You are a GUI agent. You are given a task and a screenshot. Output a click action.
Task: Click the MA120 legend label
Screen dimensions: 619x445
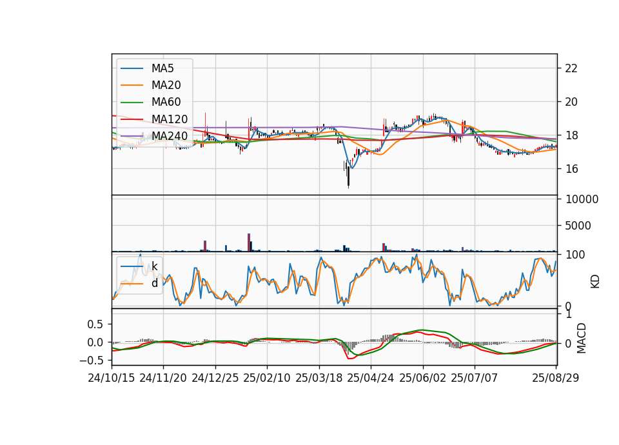coord(170,119)
